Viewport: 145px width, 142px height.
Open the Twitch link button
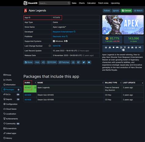coord(78,62)
